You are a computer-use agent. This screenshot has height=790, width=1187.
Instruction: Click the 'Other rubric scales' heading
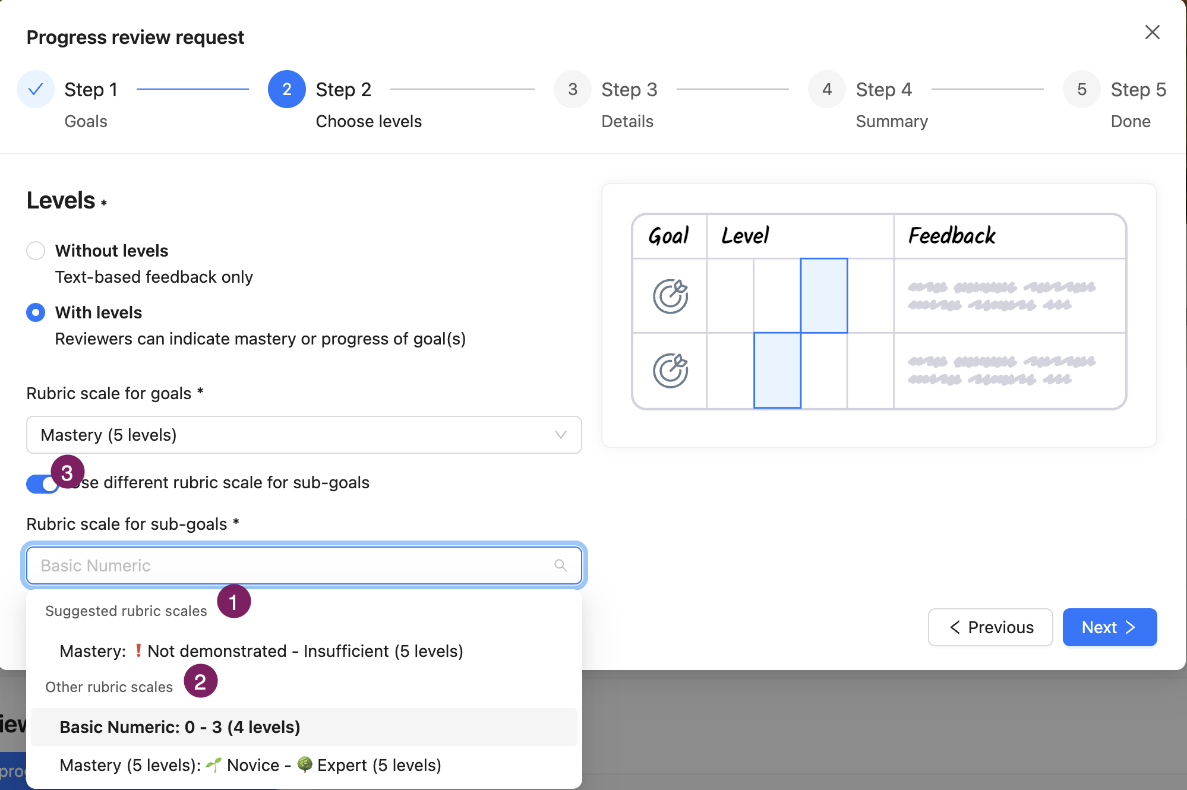[109, 687]
